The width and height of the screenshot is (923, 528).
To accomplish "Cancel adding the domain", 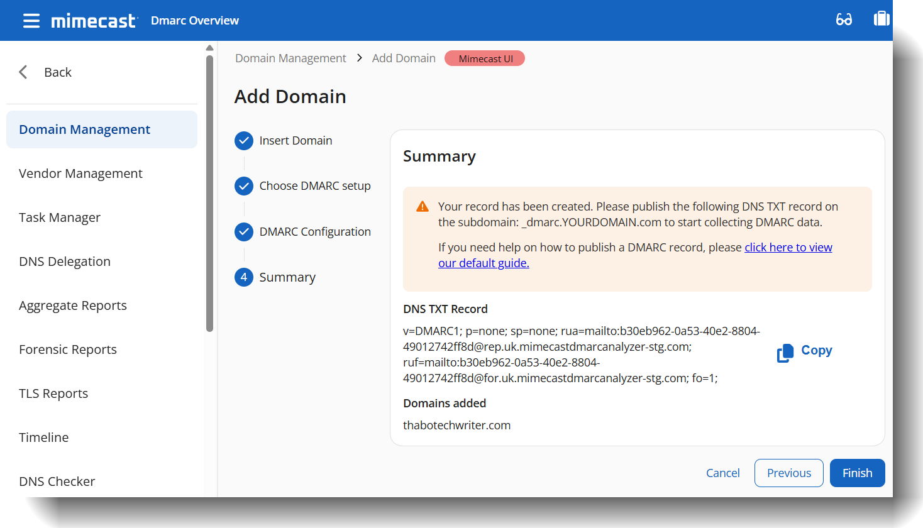I will click(x=722, y=473).
